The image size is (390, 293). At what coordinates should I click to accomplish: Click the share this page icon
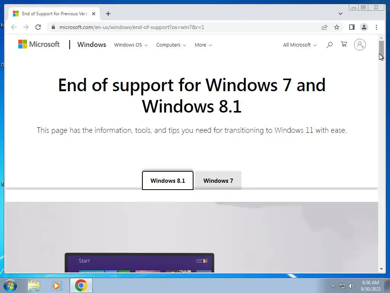coord(324,27)
